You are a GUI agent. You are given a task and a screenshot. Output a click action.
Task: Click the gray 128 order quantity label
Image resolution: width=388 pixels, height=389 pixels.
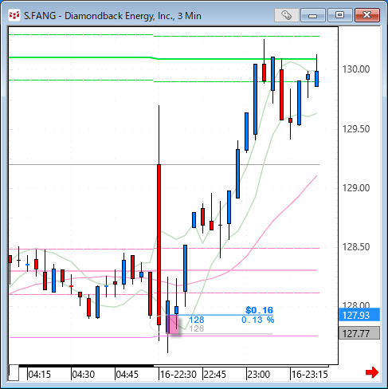pos(197,328)
